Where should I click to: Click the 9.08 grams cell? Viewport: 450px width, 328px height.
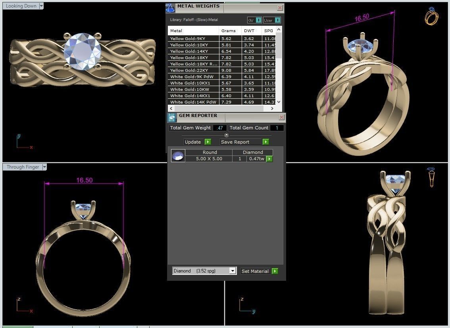pos(231,70)
